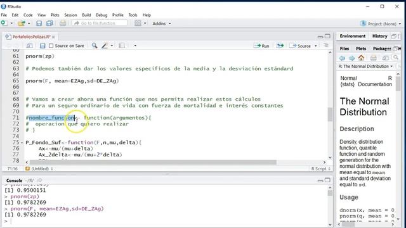The height and width of the screenshot is (228, 406).
Task: Click the console input prompt line
Action: 166,221
